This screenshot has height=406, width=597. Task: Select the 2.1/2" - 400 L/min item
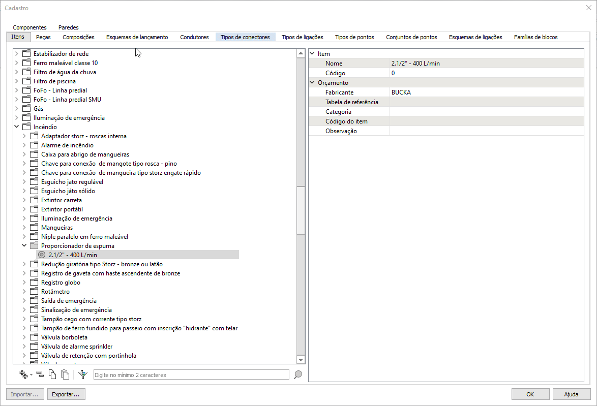pyautogui.click(x=73, y=255)
